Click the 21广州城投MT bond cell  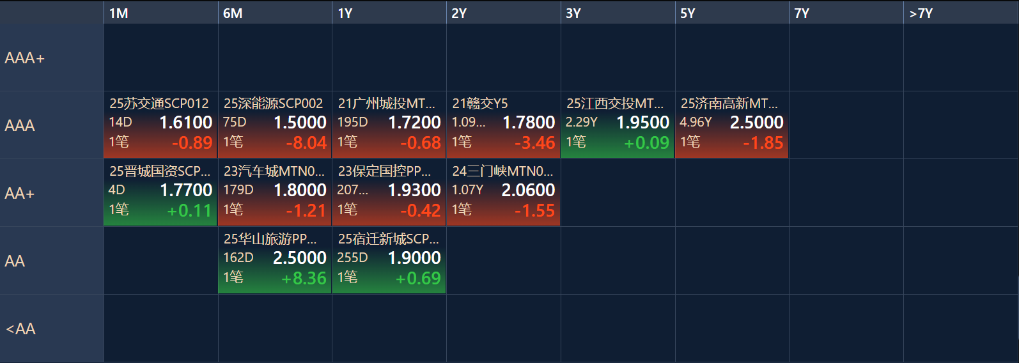pos(389,125)
